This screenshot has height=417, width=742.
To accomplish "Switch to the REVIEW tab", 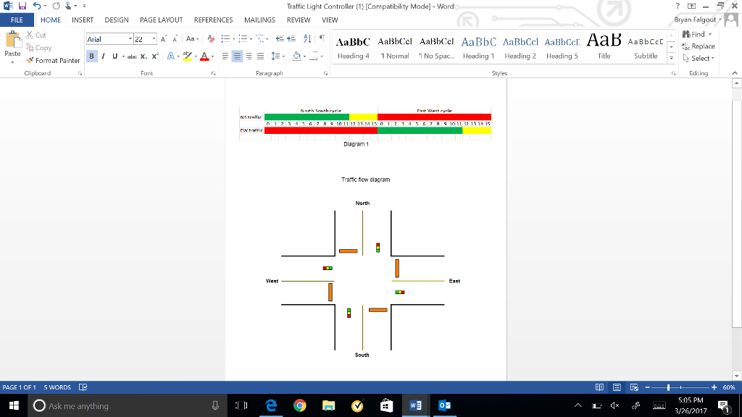I will (x=299, y=20).
